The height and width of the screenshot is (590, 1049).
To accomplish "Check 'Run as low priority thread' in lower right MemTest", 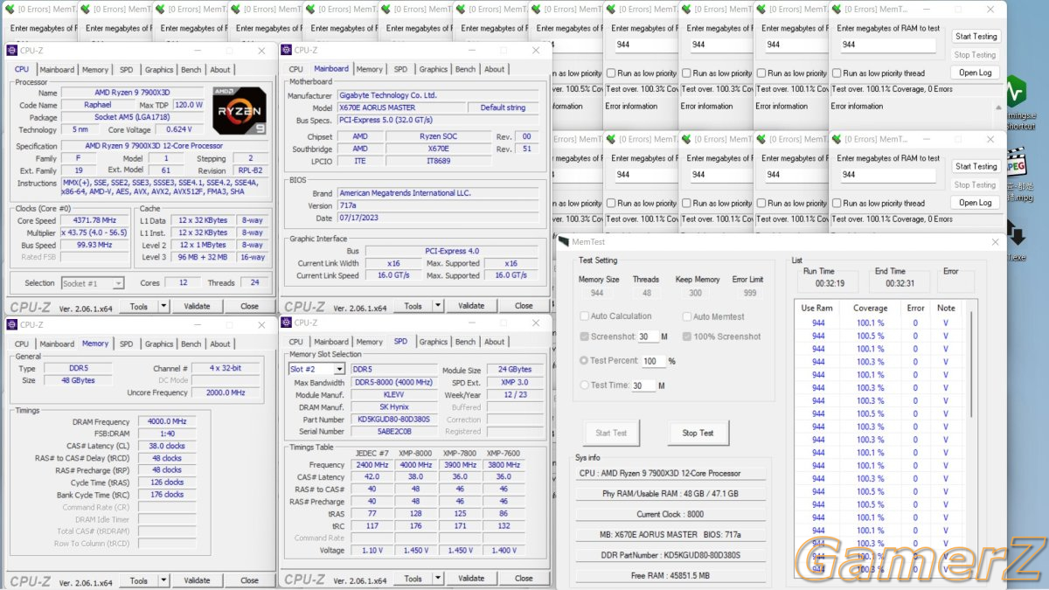I will [x=837, y=204].
